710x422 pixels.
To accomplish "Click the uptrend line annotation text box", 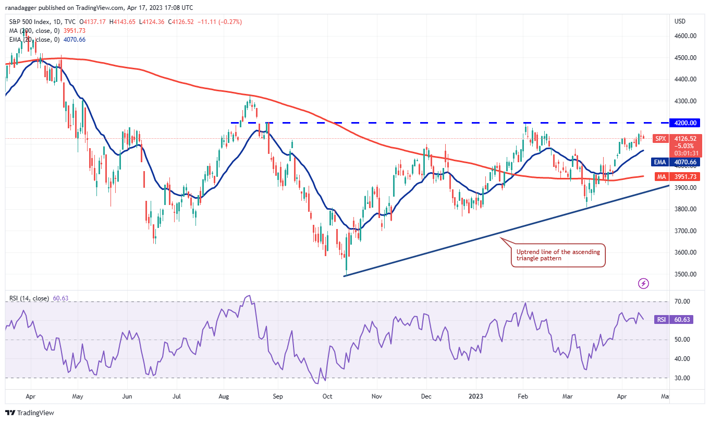I will click(x=558, y=255).
